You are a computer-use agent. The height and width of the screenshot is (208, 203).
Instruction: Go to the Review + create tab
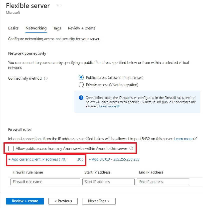[82, 28]
